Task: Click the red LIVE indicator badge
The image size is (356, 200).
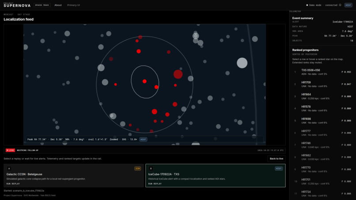Action: pos(10,150)
